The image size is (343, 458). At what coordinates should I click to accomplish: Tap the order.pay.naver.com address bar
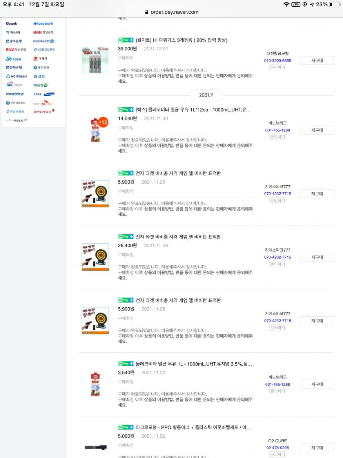pos(172,12)
